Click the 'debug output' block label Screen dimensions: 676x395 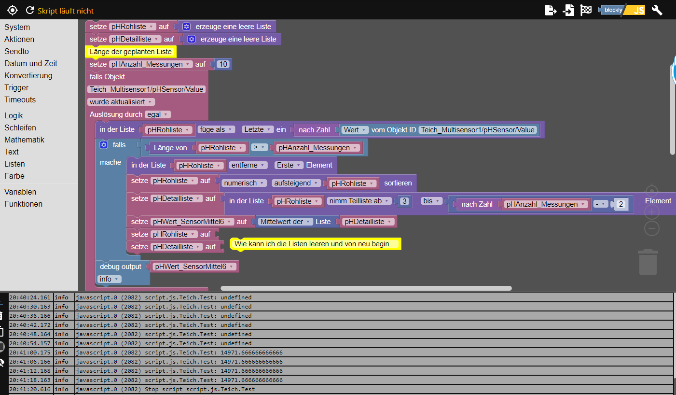pyautogui.click(x=121, y=267)
